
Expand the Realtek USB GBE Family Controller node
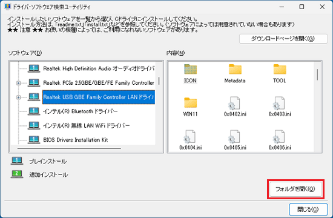(x=19, y=97)
